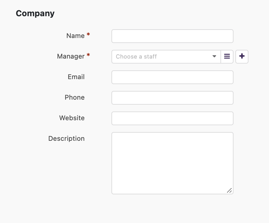Select the Phone input field

(x=172, y=98)
